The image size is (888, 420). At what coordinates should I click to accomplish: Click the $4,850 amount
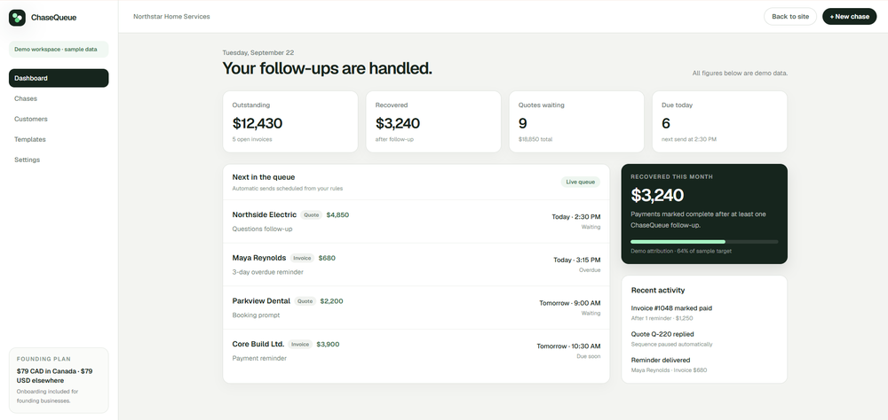click(337, 214)
